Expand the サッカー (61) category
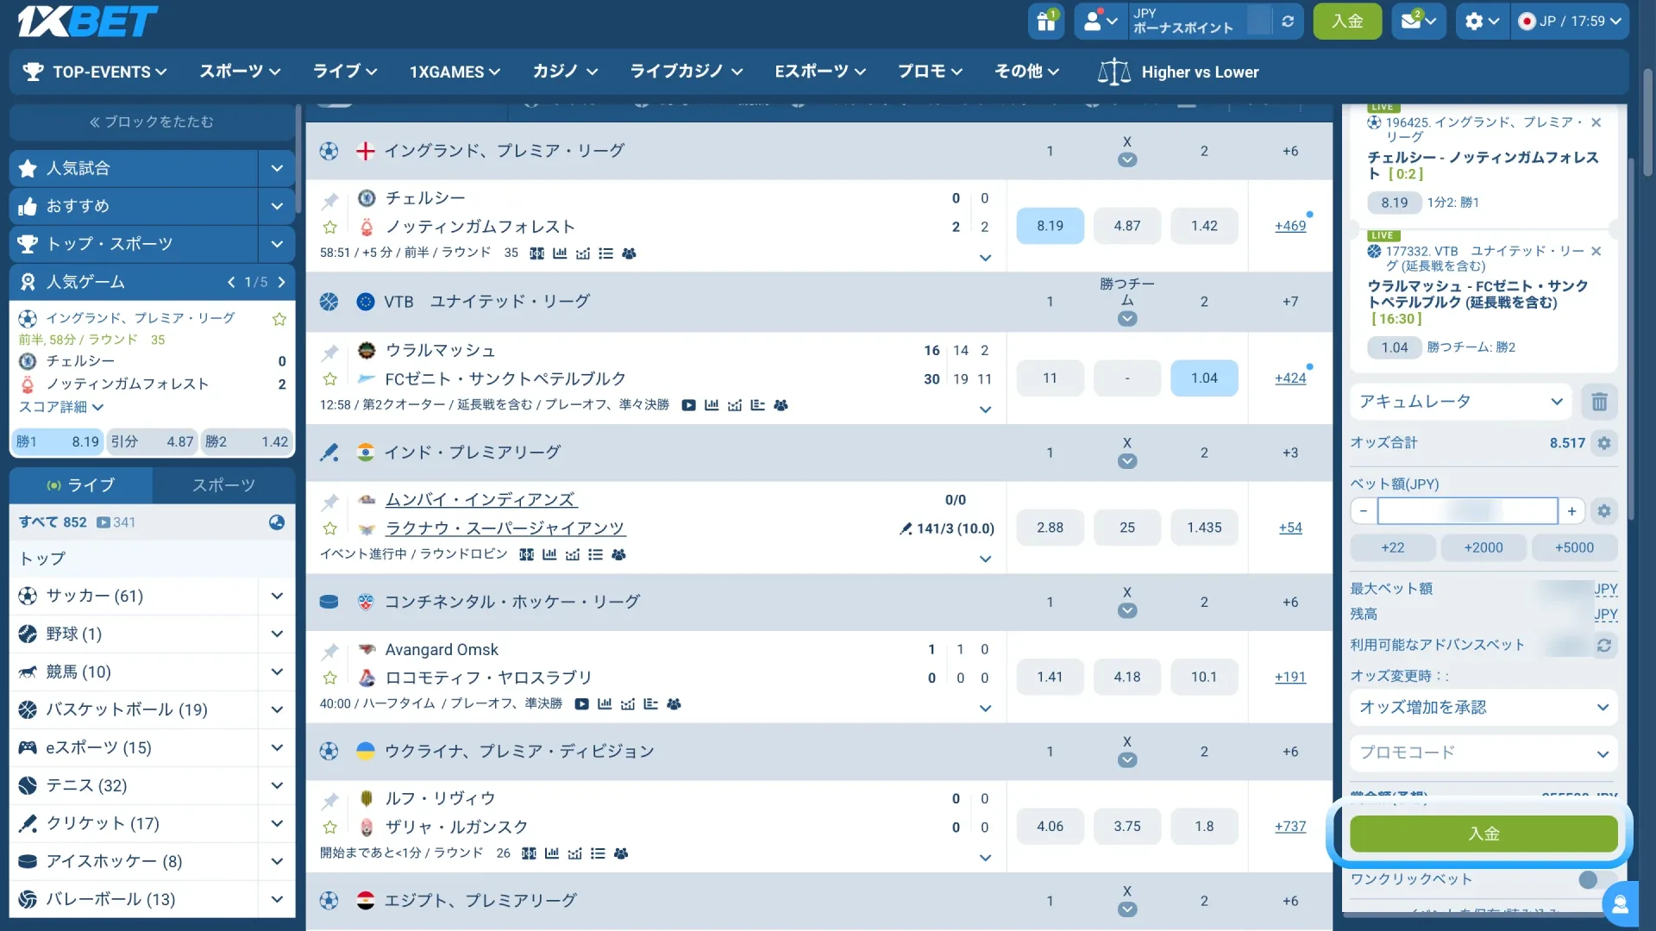The height and width of the screenshot is (931, 1656). point(276,596)
